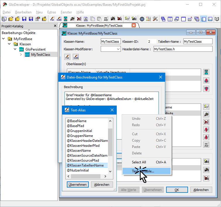
Task: Click the FILE button in class window
Action: (x=67, y=57)
